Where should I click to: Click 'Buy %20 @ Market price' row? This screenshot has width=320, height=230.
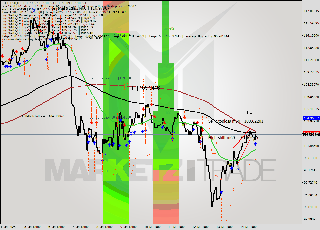[53, 15]
